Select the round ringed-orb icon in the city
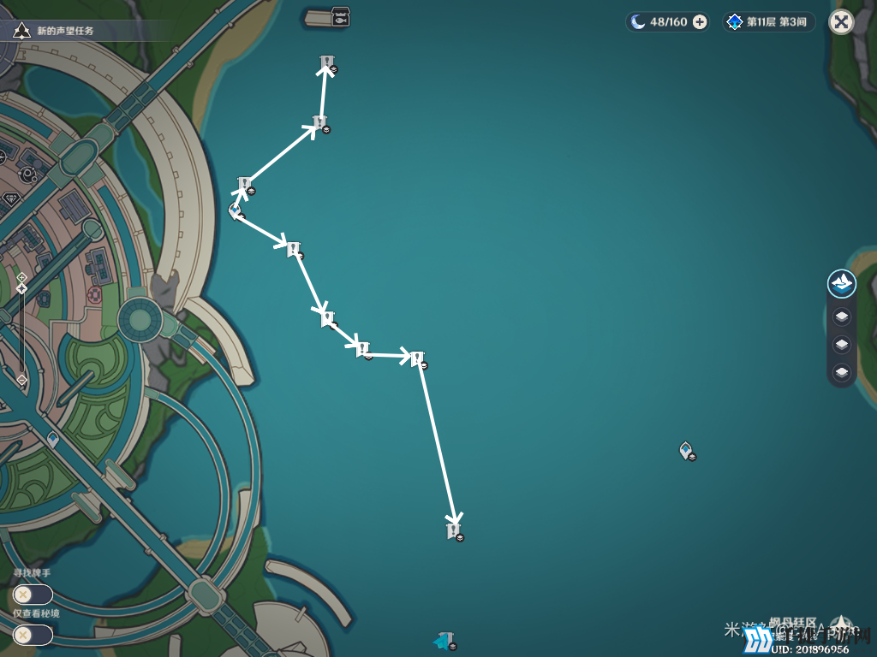The width and height of the screenshot is (877, 657). tap(28, 175)
